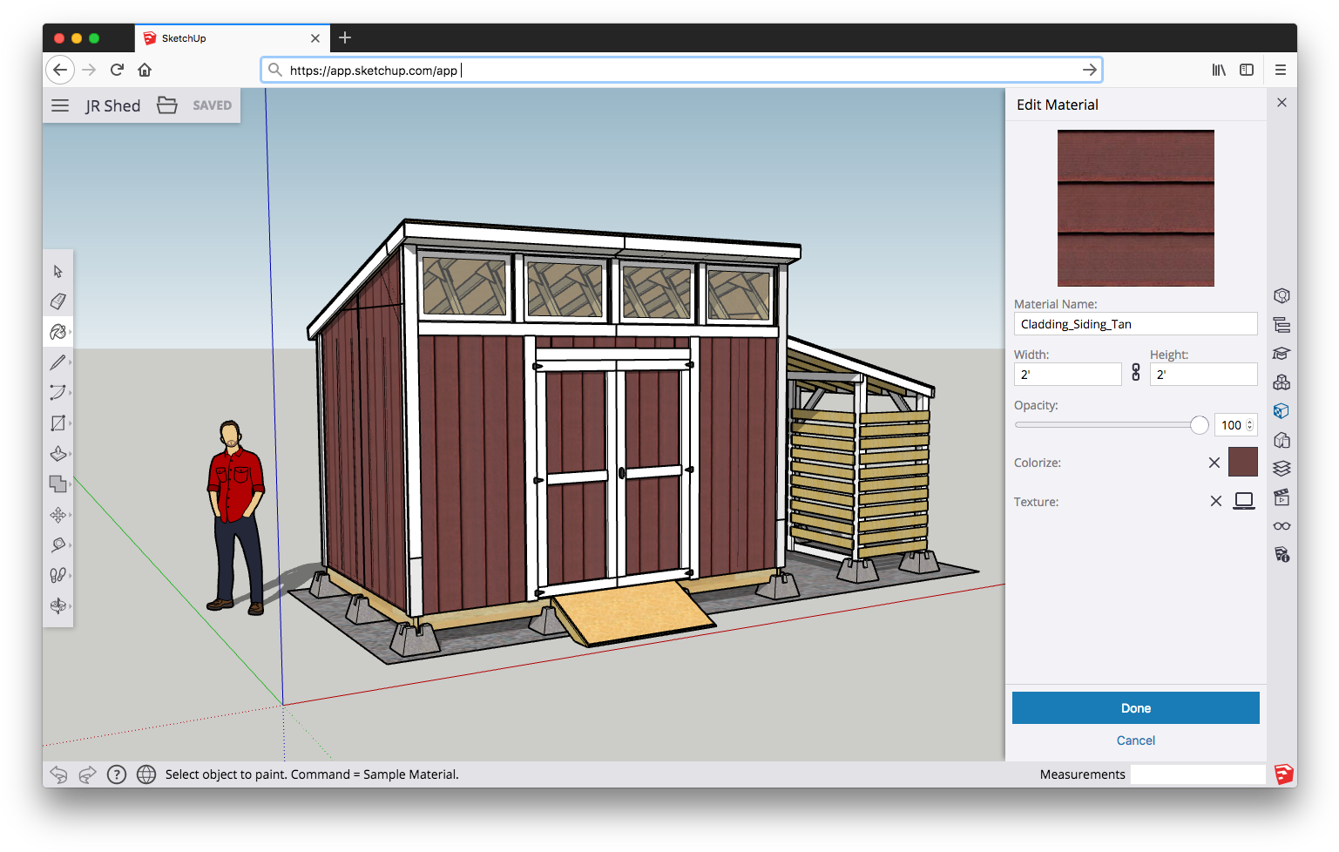
Task: Remove the Colorize setting with its X
Action: click(x=1214, y=463)
